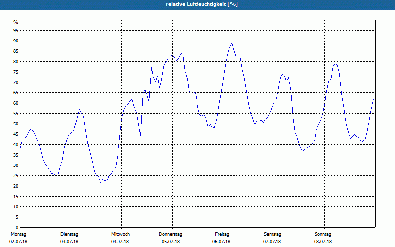
Task: Click the '25' y-axis value
Action: tap(16, 176)
